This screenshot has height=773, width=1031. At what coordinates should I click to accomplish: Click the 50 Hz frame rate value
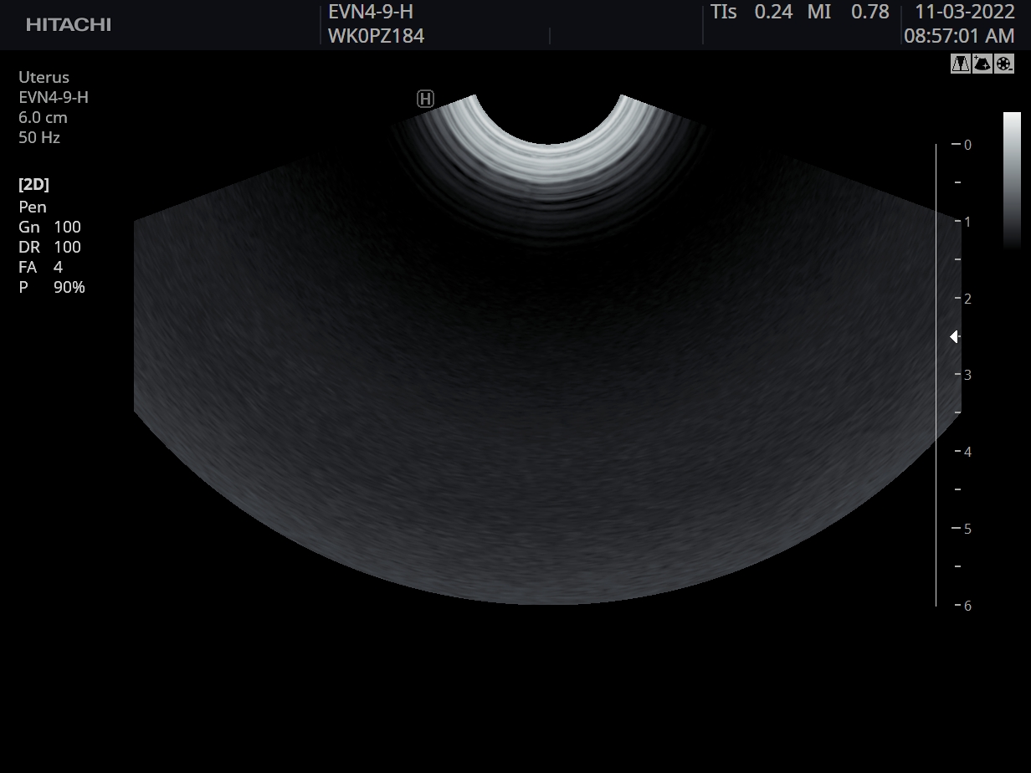(39, 137)
